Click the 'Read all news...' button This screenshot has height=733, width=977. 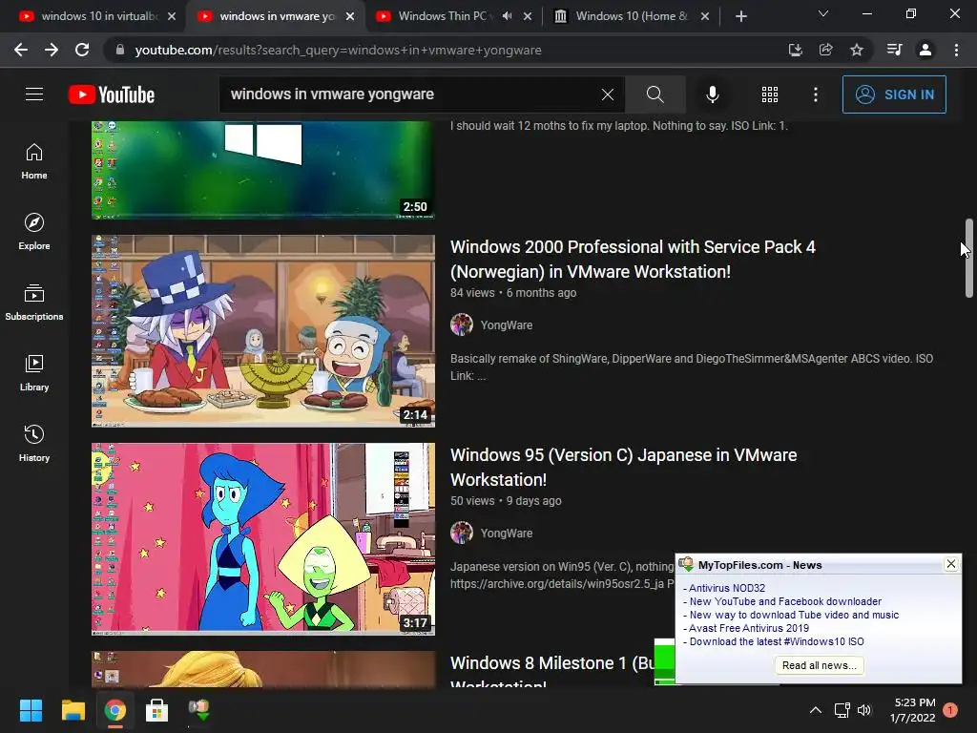tap(820, 665)
